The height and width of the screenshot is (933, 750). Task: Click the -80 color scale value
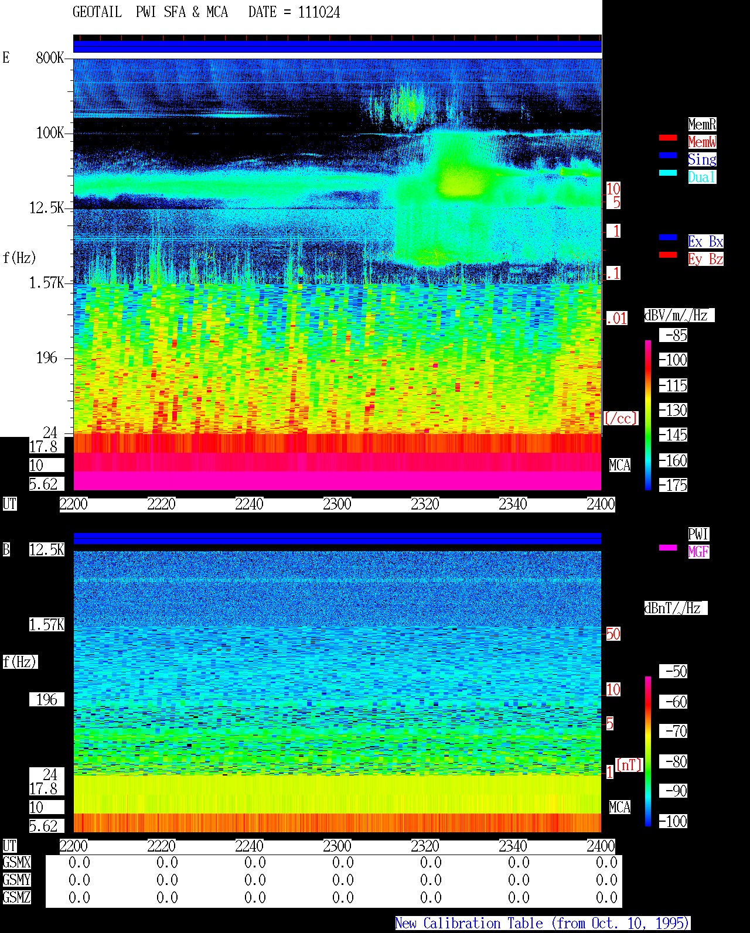click(x=673, y=761)
